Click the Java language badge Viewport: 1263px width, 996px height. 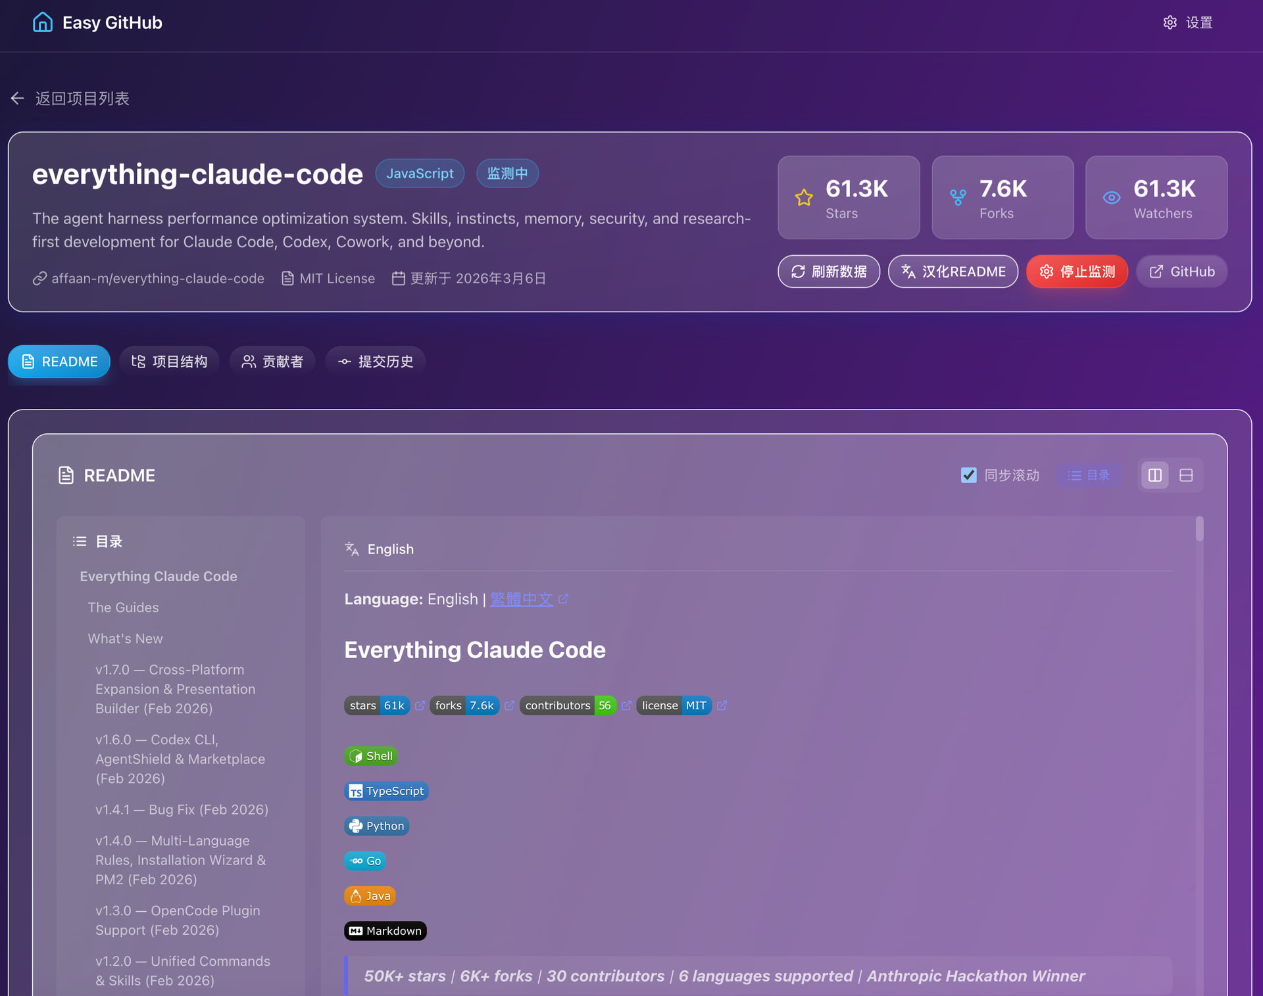[370, 895]
